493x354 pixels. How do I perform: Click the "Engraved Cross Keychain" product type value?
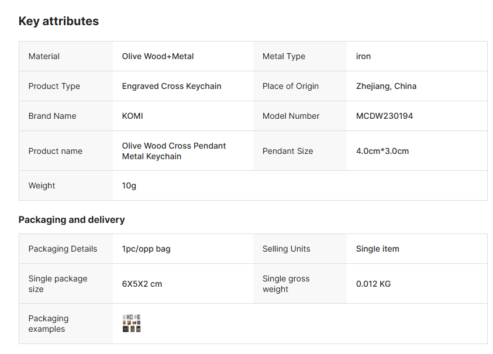pos(171,87)
